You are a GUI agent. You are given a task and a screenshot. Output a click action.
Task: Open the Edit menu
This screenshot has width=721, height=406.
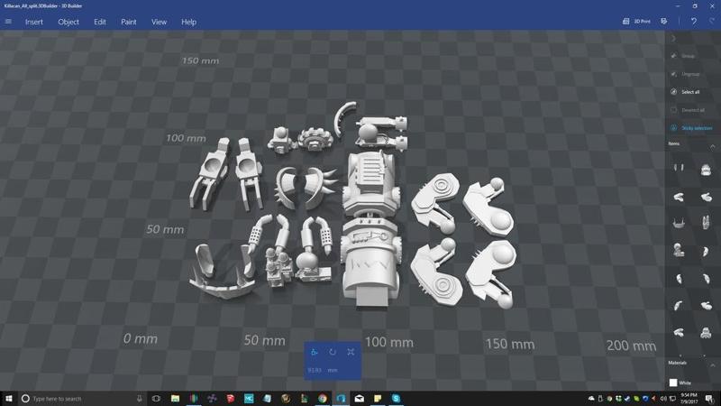pyautogui.click(x=100, y=22)
